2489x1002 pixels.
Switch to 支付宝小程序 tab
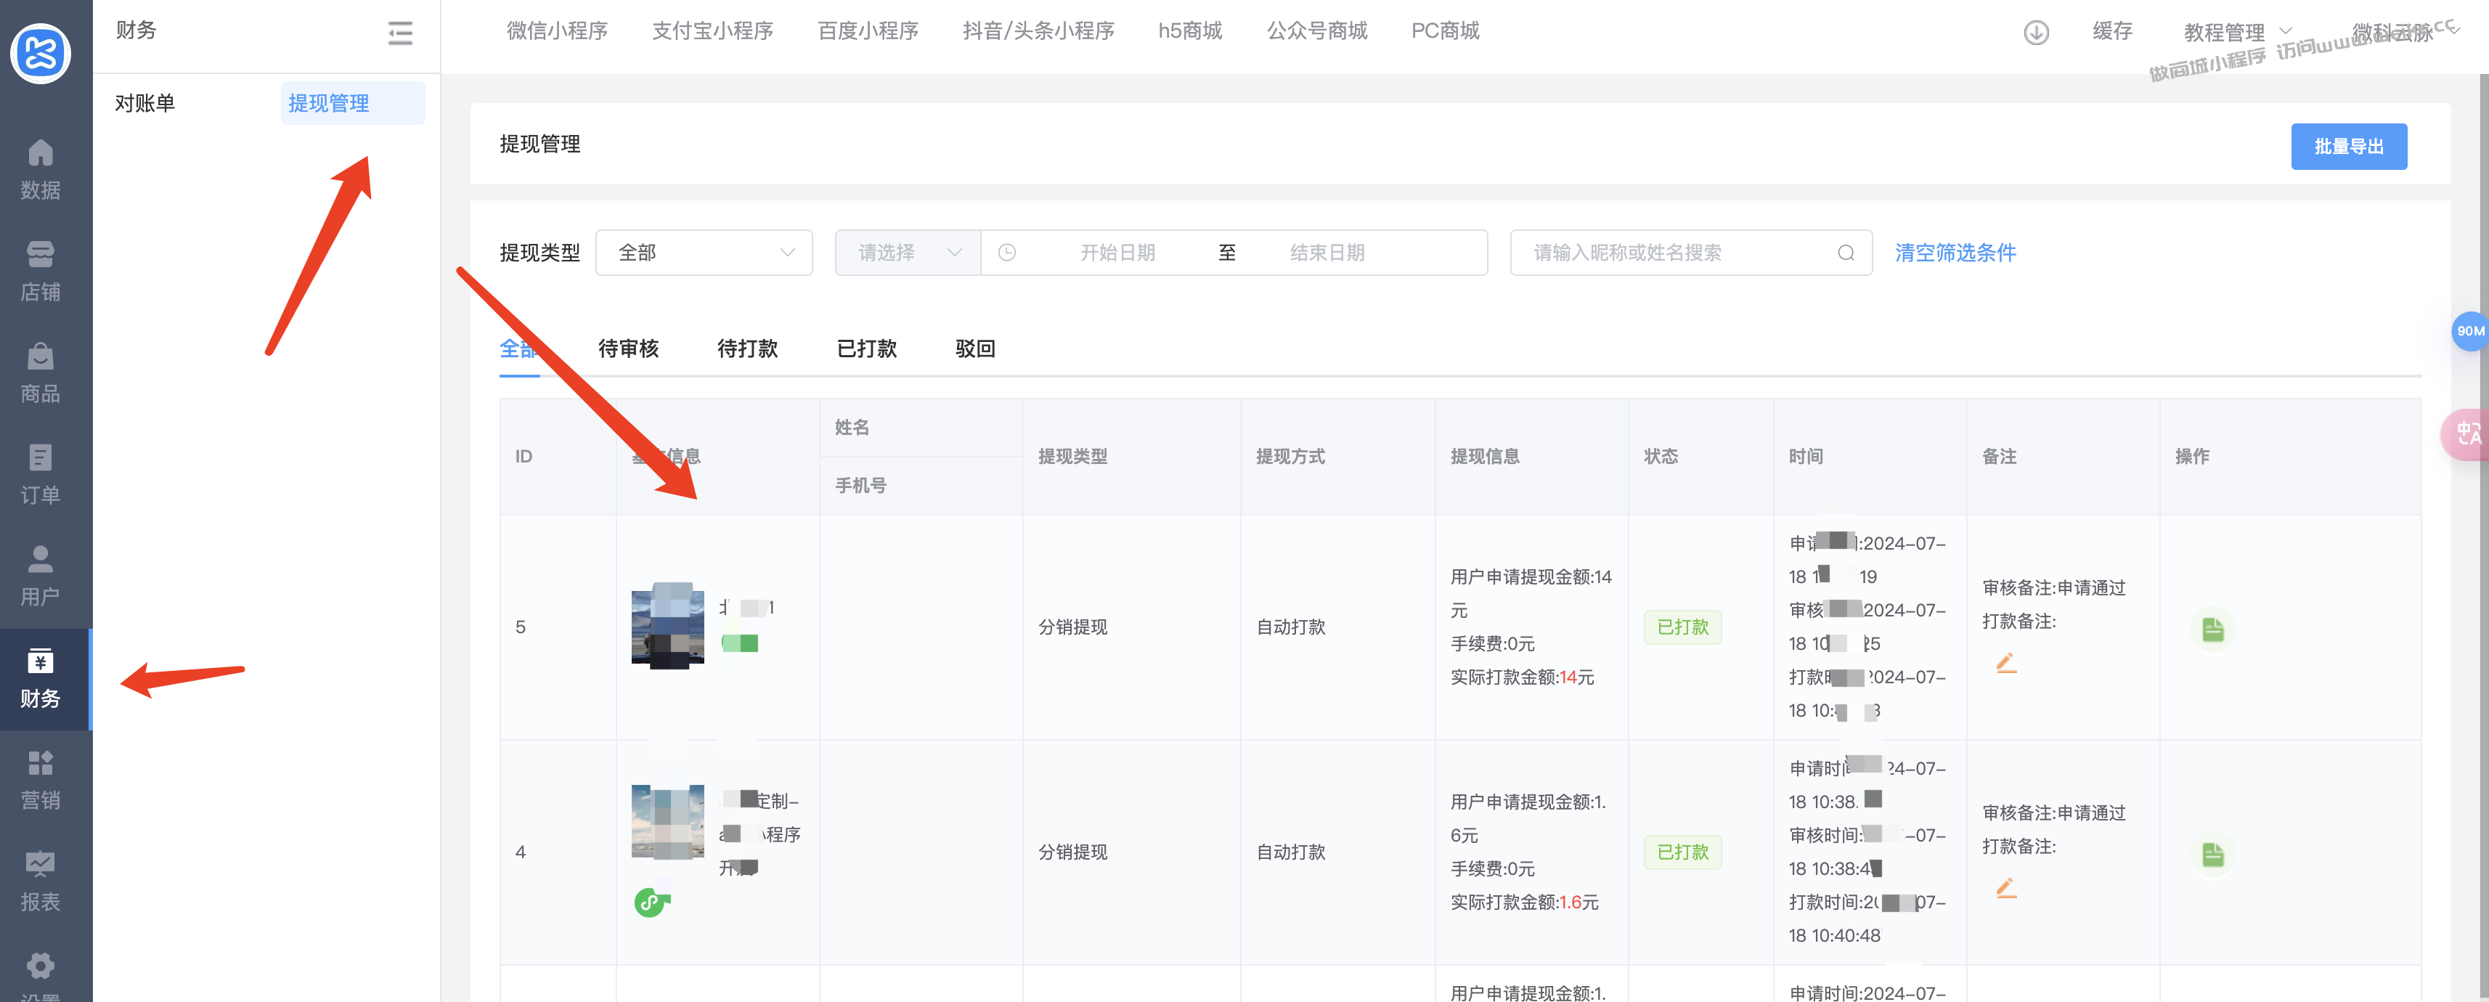pyautogui.click(x=712, y=31)
